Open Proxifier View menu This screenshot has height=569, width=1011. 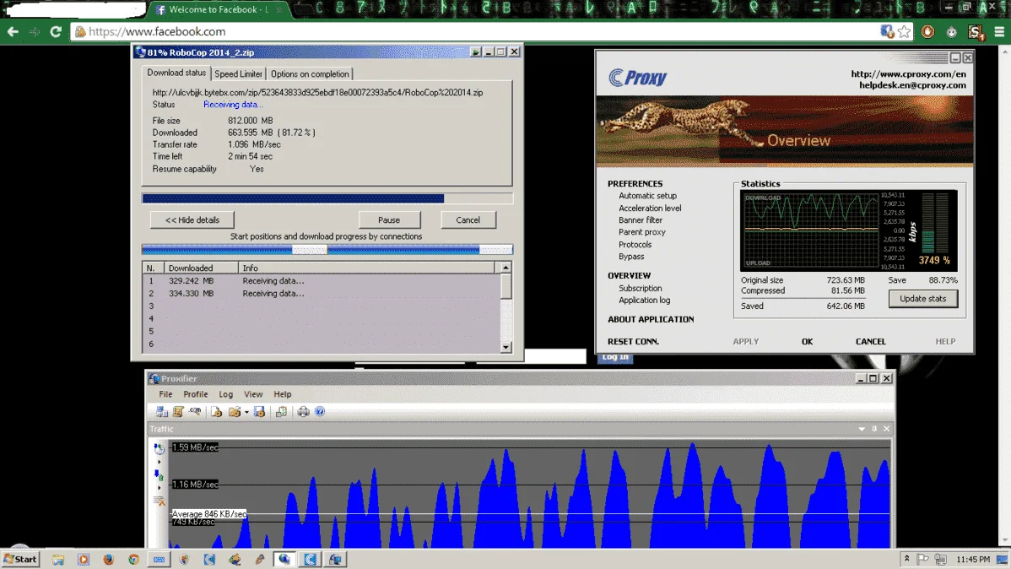(x=253, y=394)
